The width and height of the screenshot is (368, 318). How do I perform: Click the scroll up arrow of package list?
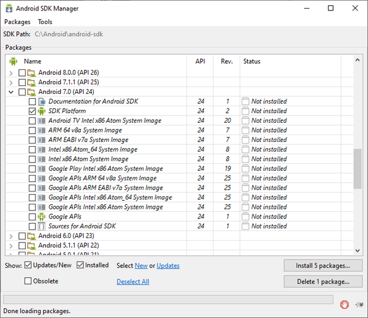click(x=358, y=60)
